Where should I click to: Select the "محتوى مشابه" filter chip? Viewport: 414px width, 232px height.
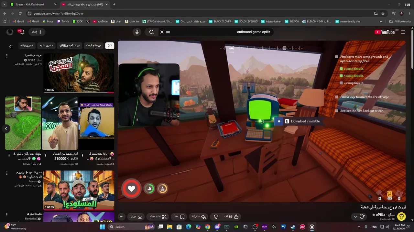click(47, 46)
